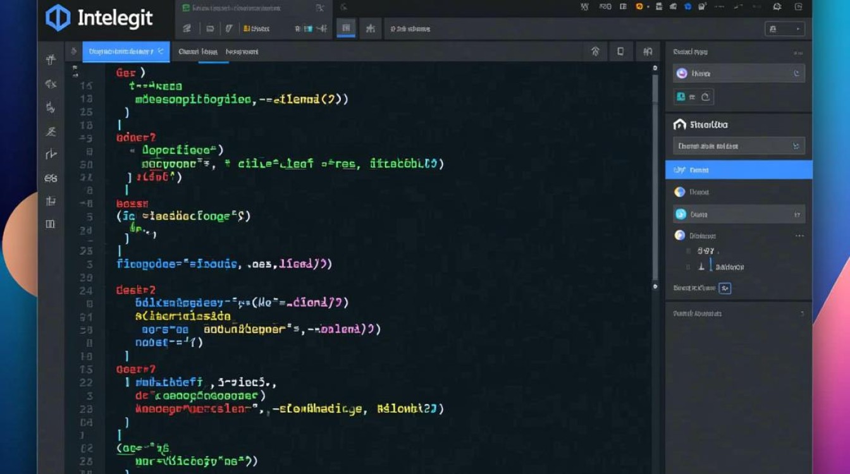850x474 pixels.
Task: Open the notification bell icon at top right
Action: coord(777,7)
